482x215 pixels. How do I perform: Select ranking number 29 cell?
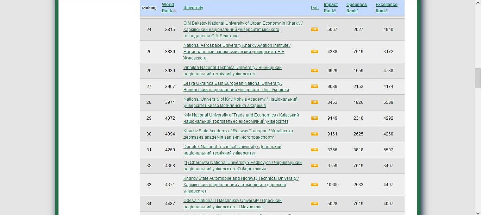149,118
